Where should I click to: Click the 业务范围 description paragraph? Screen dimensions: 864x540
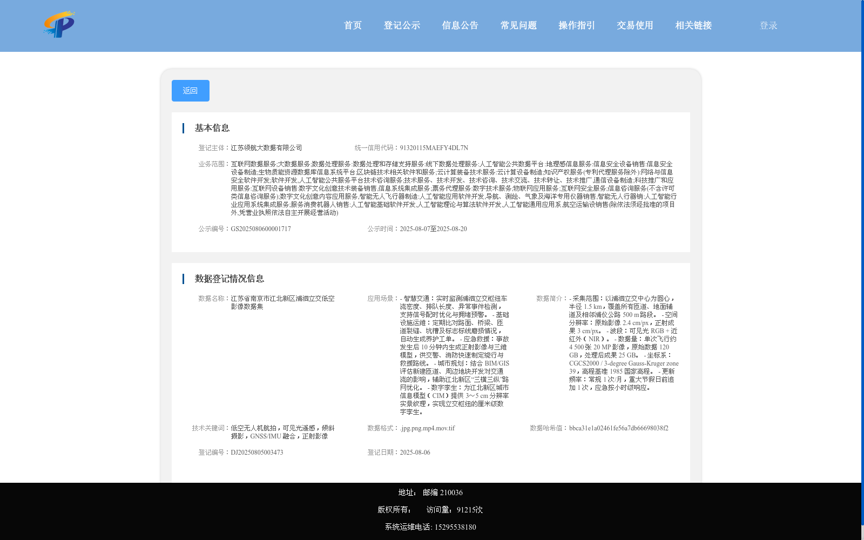(x=454, y=188)
